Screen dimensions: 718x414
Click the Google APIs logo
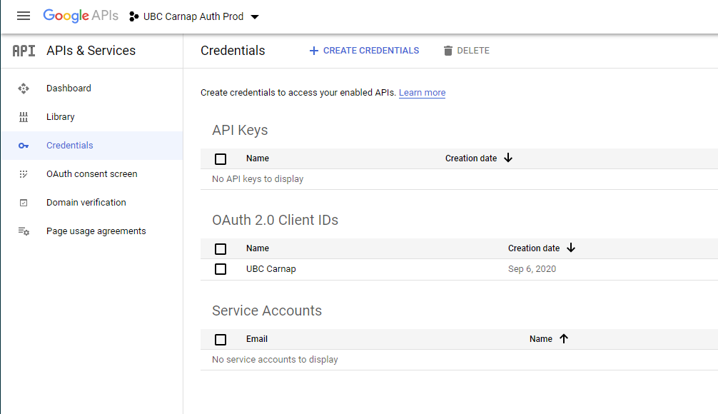pos(81,16)
